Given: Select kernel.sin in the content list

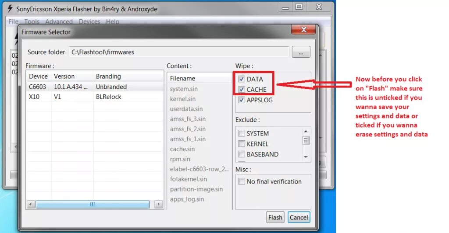Looking at the screenshot, I should tap(183, 99).
